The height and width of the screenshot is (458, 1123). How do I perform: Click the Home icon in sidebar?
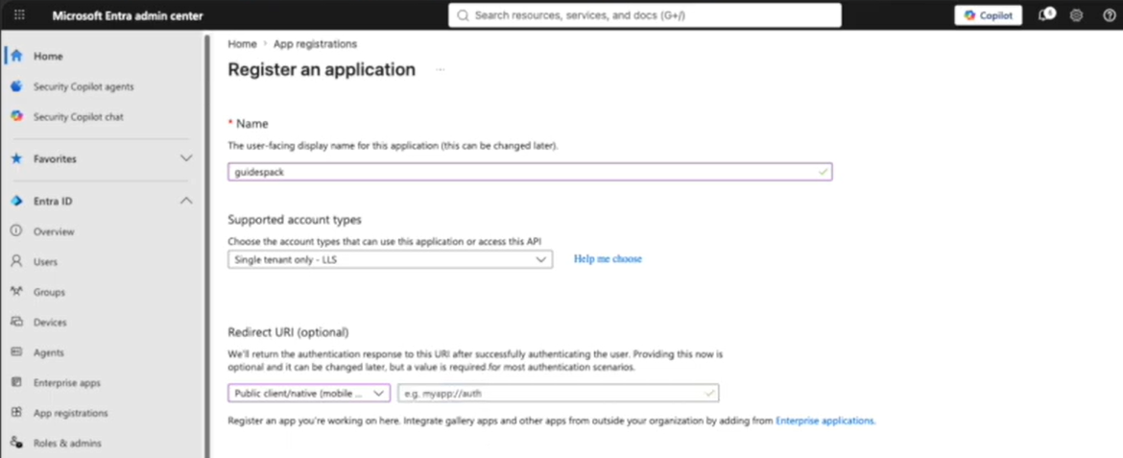[x=16, y=56]
